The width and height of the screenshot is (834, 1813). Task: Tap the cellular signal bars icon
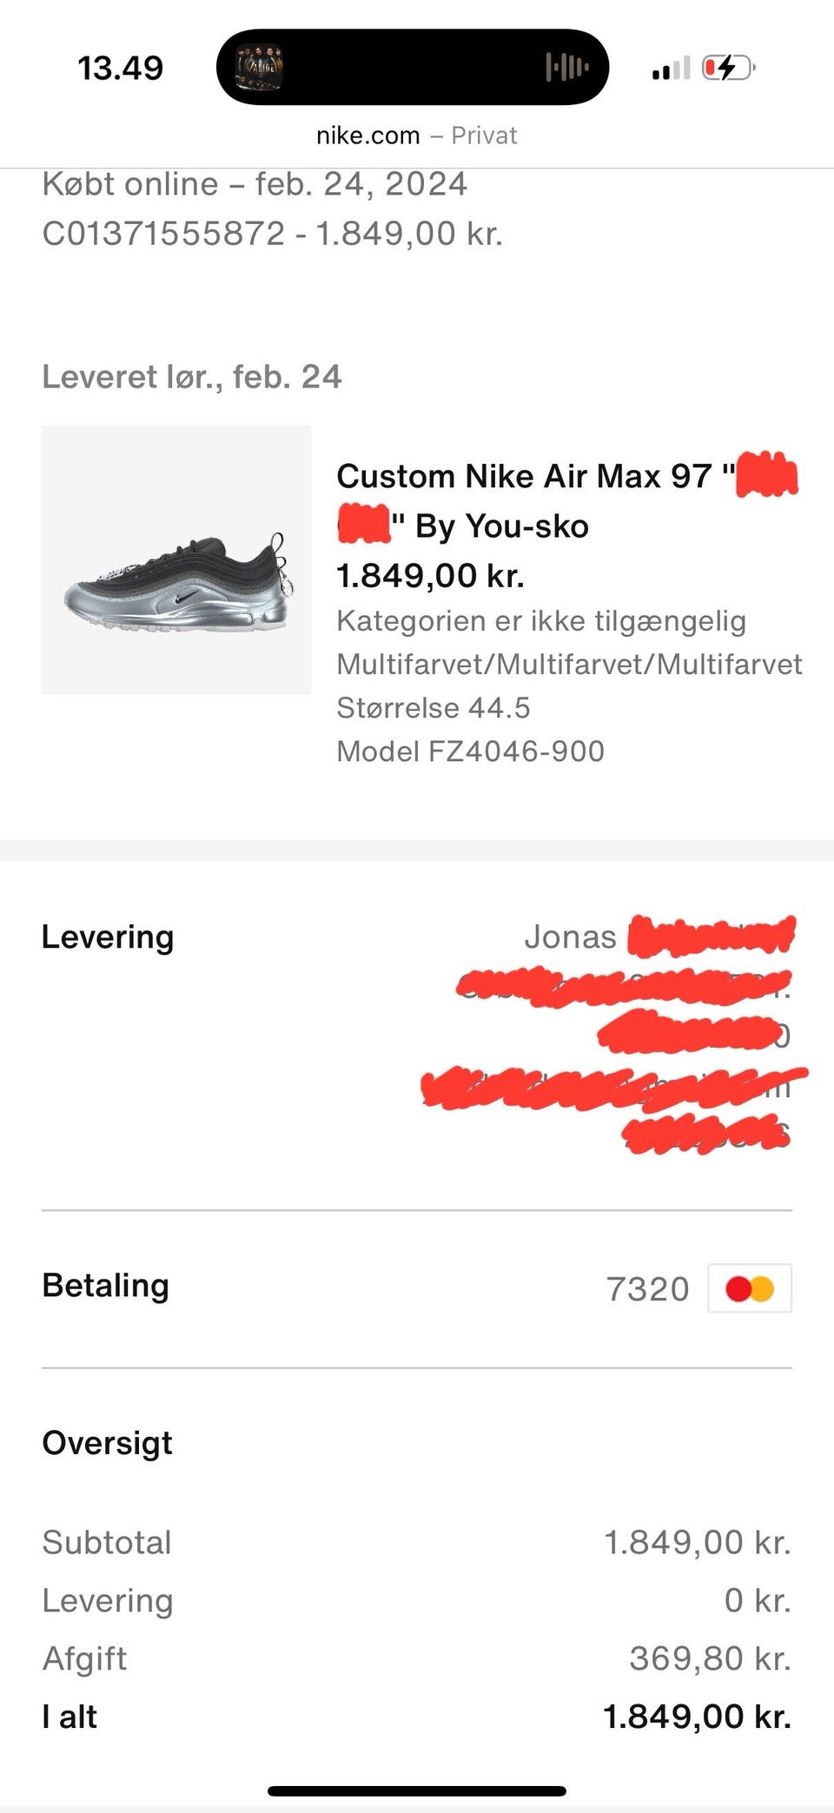click(x=670, y=69)
